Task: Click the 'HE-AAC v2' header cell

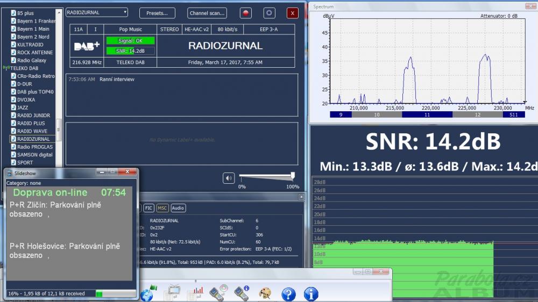Action: [196, 30]
